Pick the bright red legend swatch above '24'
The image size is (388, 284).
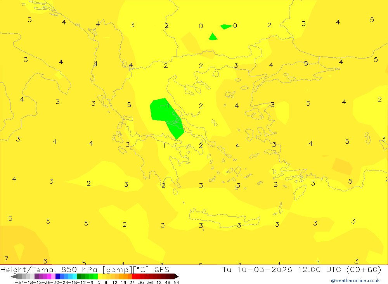tap(134, 277)
